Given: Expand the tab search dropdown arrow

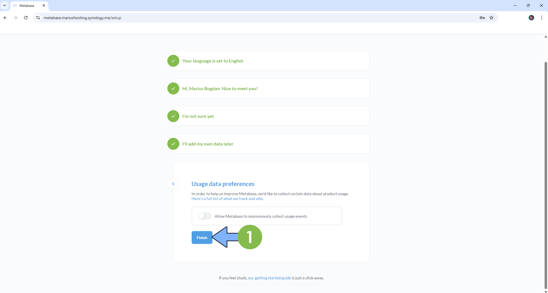Looking at the screenshot, I should [5, 5].
